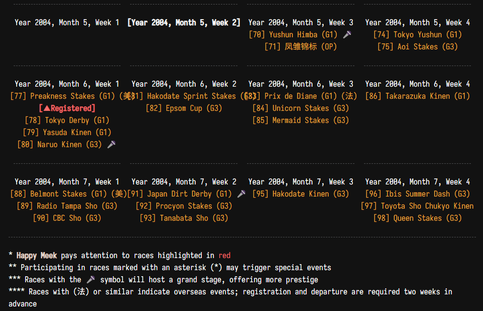Click the microphone icon beside Yushun Himba

click(347, 34)
